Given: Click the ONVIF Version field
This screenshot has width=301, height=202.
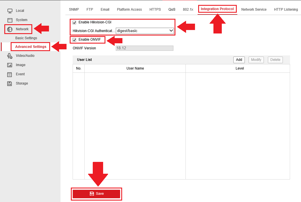Looking at the screenshot, I should pyautogui.click(x=144, y=48).
